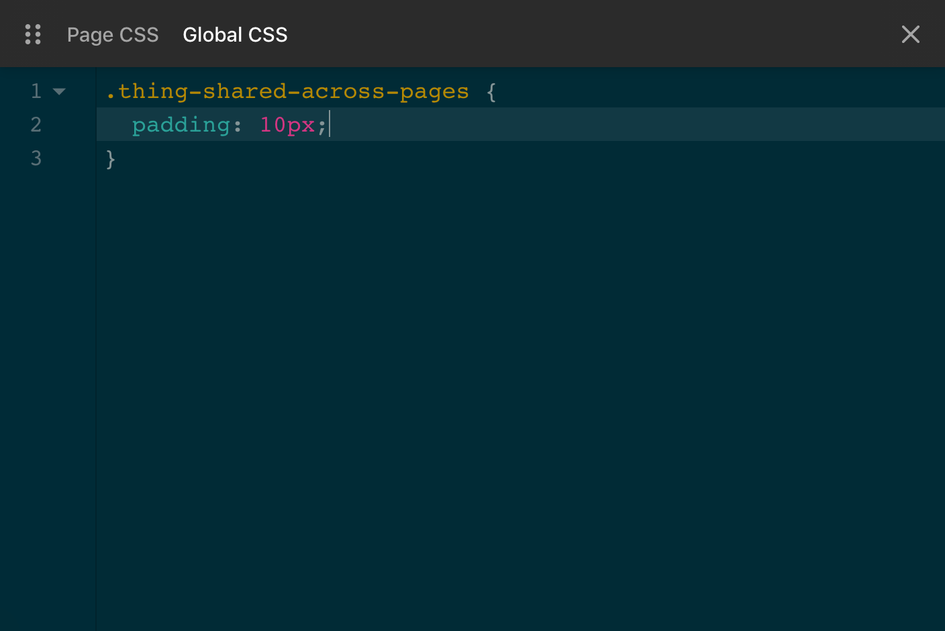Click the opening brace on line 1
Viewport: 945px width, 631px height.
click(491, 91)
